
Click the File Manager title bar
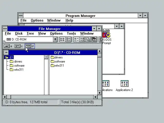[x=49, y=29]
